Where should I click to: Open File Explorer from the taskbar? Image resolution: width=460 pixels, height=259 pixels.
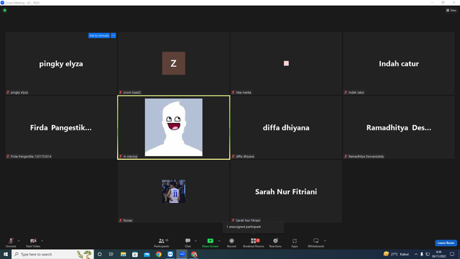(123, 254)
